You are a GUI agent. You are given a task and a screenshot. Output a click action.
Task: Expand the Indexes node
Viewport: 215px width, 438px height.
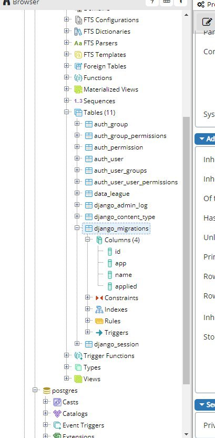[x=88, y=309]
